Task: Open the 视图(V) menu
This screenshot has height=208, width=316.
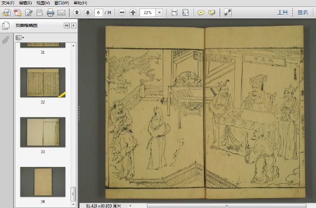Action: coord(43,3)
